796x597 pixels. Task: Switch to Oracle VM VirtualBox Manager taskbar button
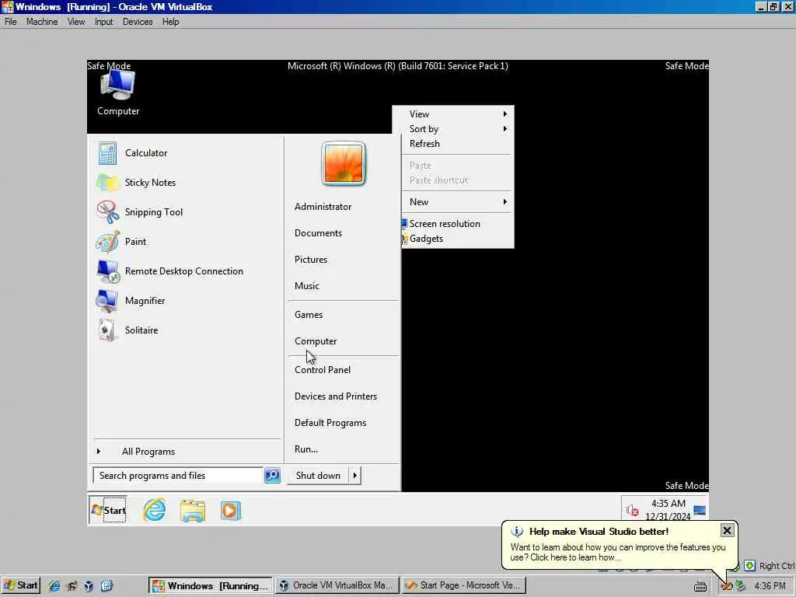[337, 585]
